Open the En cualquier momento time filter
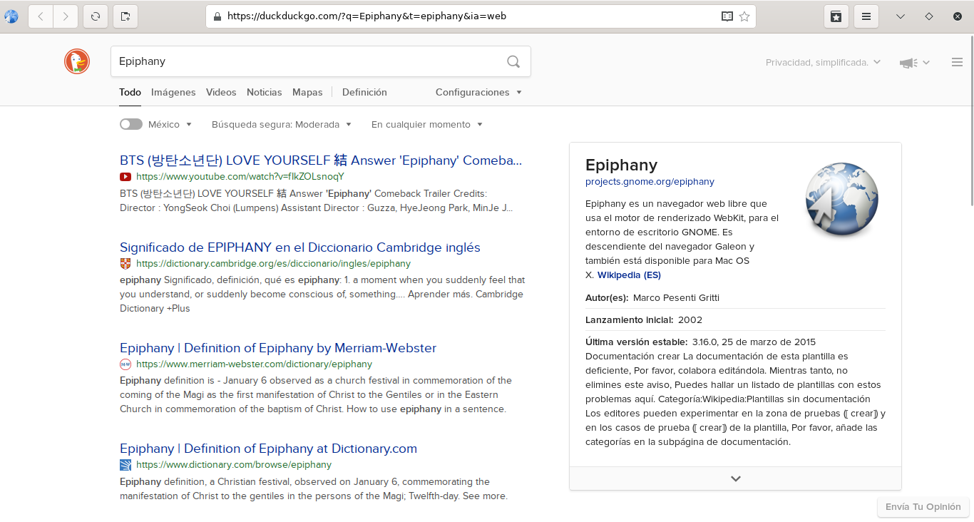 [x=427, y=124]
